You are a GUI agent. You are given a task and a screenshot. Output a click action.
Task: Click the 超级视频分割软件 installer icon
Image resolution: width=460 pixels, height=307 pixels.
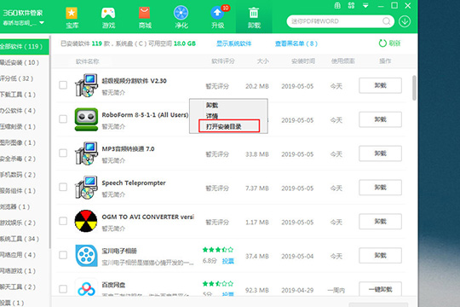86,85
